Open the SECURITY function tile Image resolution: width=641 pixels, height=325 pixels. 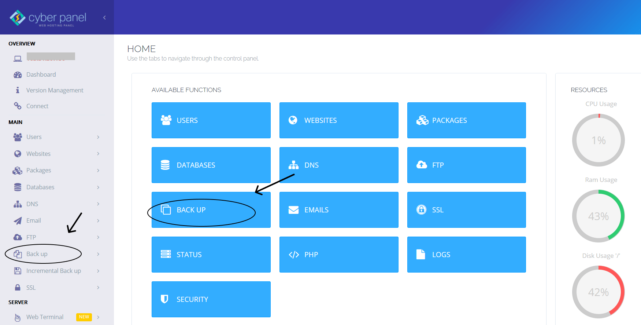tap(211, 299)
